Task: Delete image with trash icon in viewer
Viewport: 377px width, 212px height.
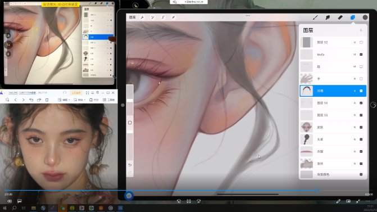Action: pos(47,100)
